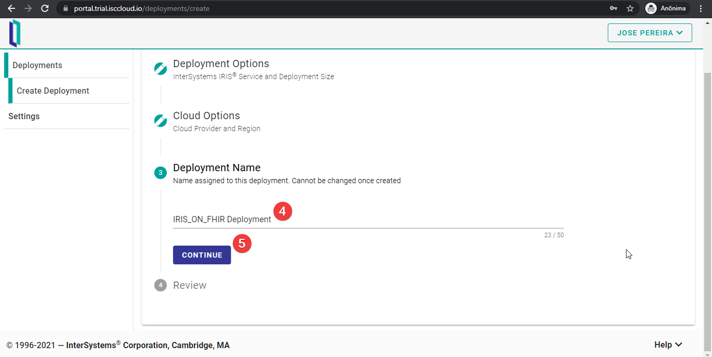Click the 'Cannot be changed once created' note
Viewport: 712px width, 357px height.
tap(346, 181)
